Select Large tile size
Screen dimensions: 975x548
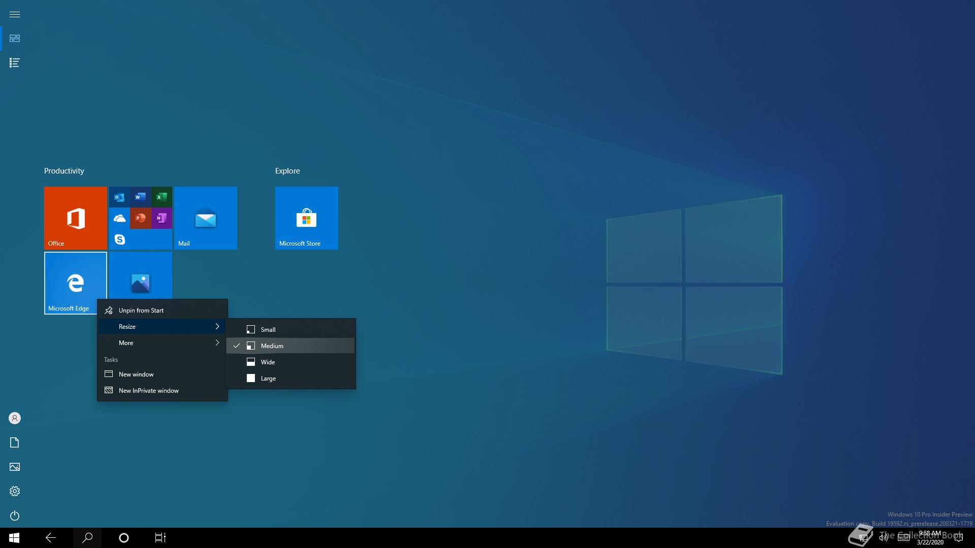[x=290, y=378]
